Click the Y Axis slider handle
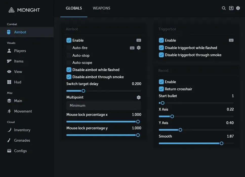Image resolution: width=245 pixels, height=177 pixels. [x=180, y=130]
